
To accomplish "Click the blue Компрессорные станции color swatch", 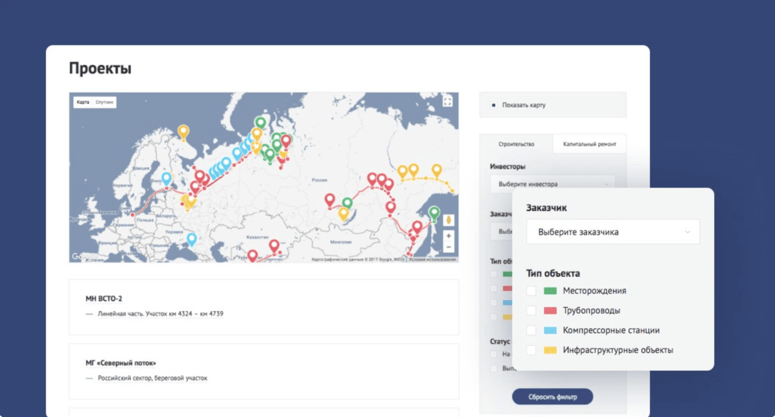I will coord(550,330).
